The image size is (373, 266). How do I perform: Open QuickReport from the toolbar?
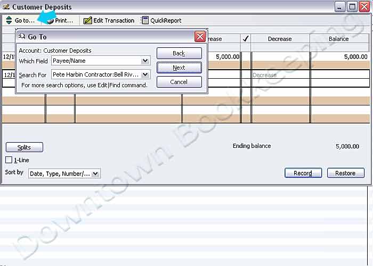click(162, 20)
